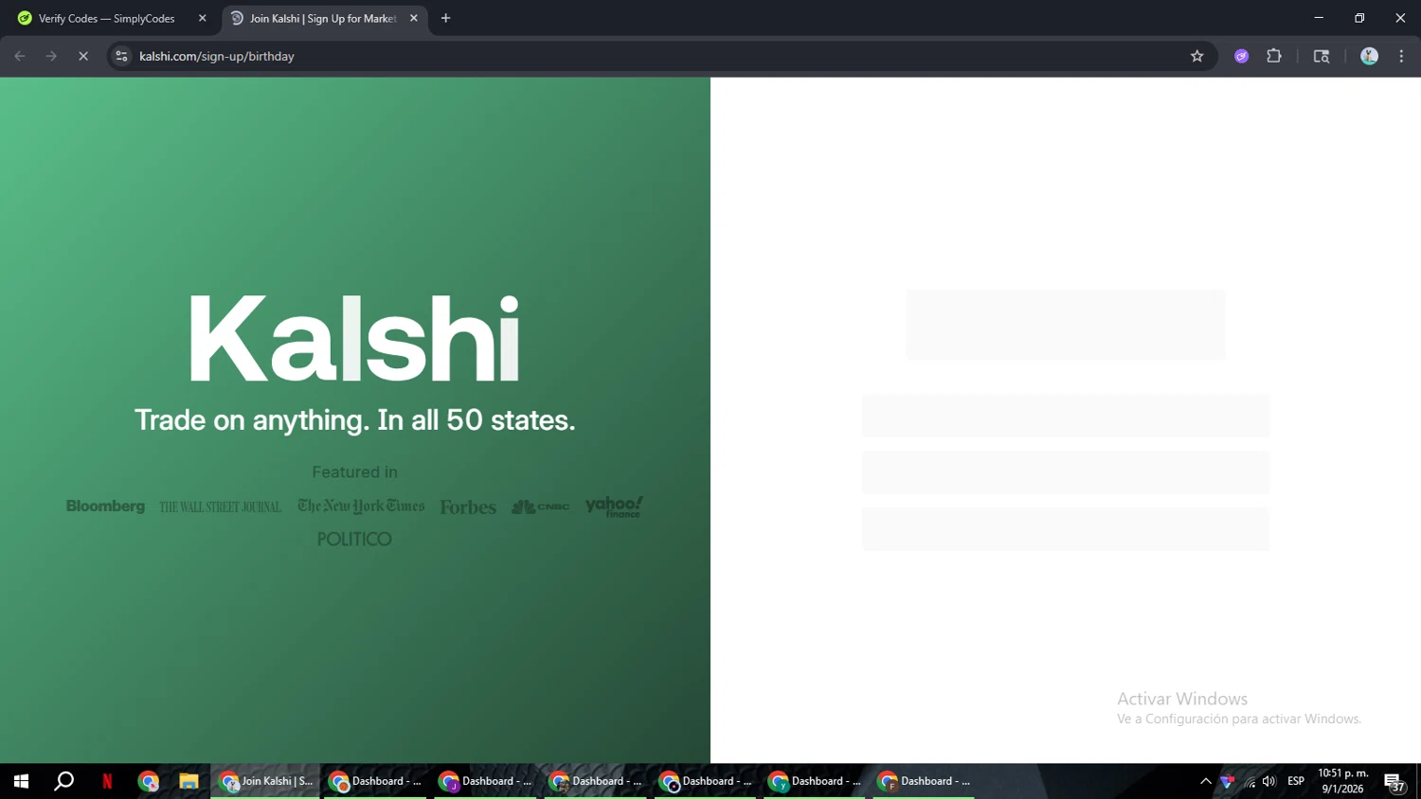Open a new browser tab
The width and height of the screenshot is (1421, 799).
[445, 18]
